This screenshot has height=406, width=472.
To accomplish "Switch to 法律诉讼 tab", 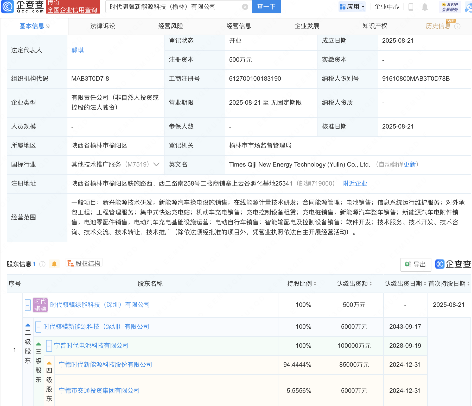I will [103, 26].
